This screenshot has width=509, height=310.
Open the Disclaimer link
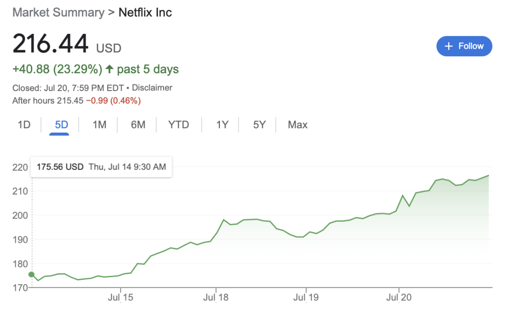tap(152, 88)
